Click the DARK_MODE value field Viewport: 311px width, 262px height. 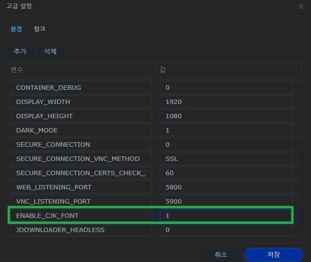(226, 130)
